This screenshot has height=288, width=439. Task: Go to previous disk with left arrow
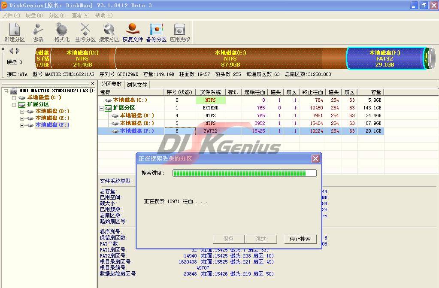11,51
